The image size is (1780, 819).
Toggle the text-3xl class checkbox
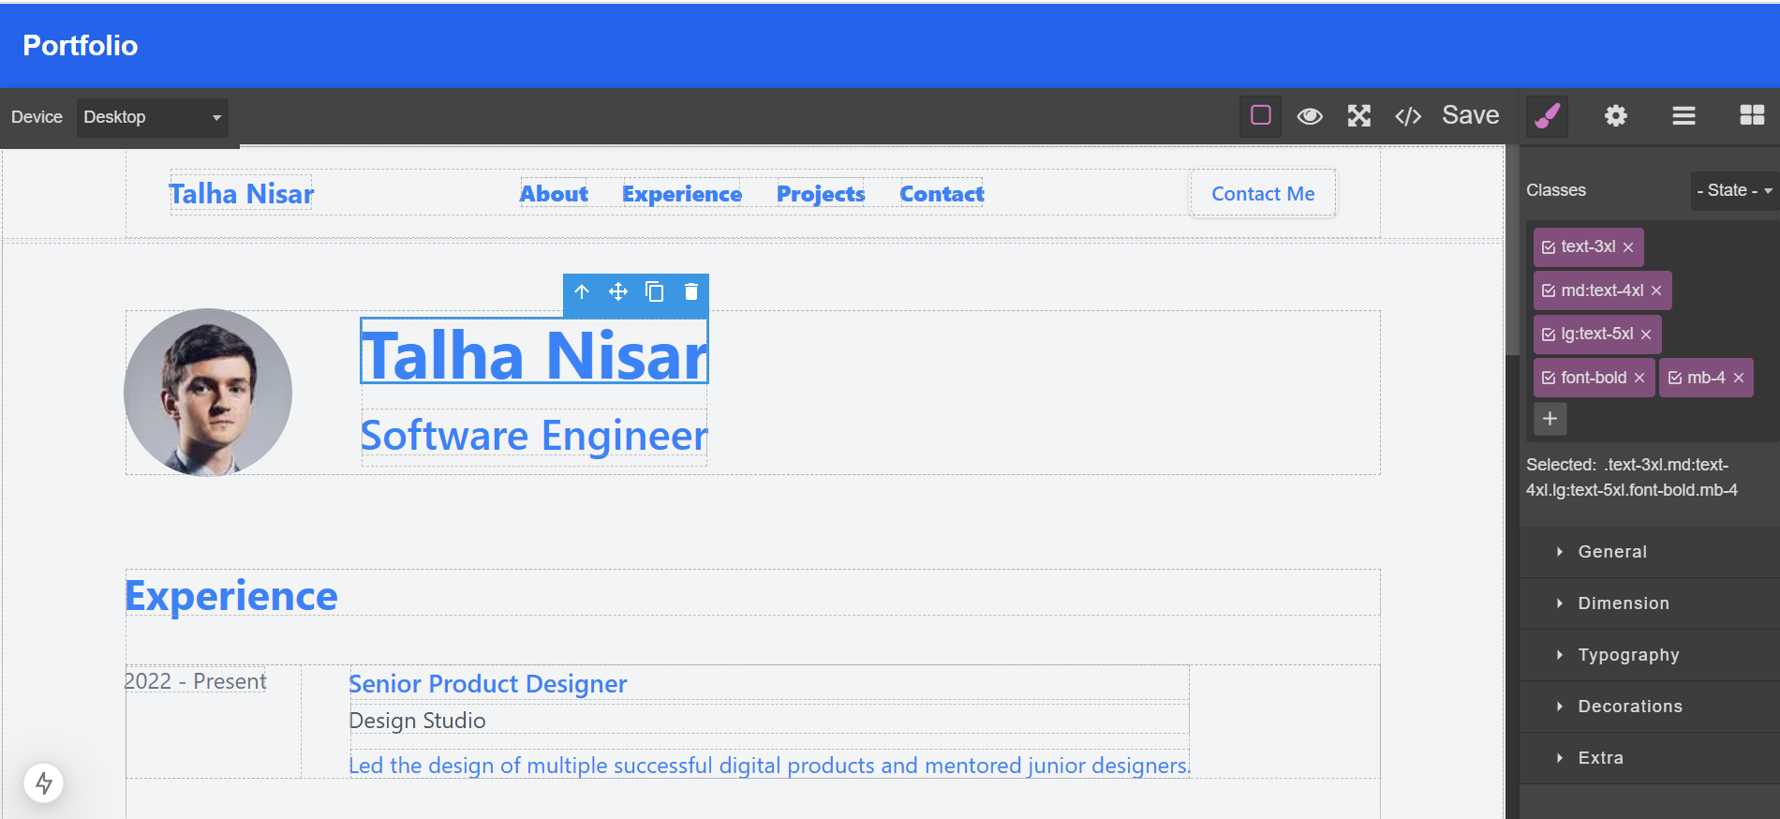1549,247
